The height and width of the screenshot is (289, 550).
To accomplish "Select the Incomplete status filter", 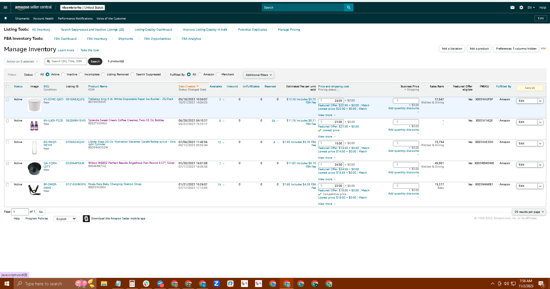I will tap(81, 74).
